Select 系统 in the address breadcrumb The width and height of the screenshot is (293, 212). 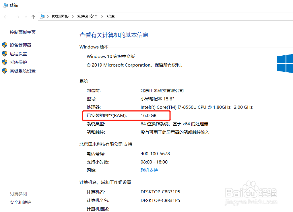click(110, 17)
